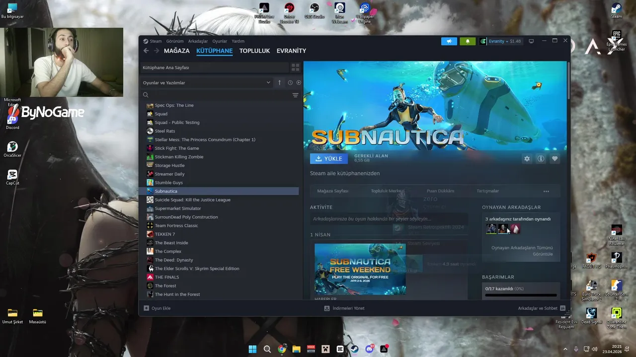This screenshot has height=357, width=636.
Task: Open İndirmeleri Yönet downloads
Action: (x=344, y=308)
